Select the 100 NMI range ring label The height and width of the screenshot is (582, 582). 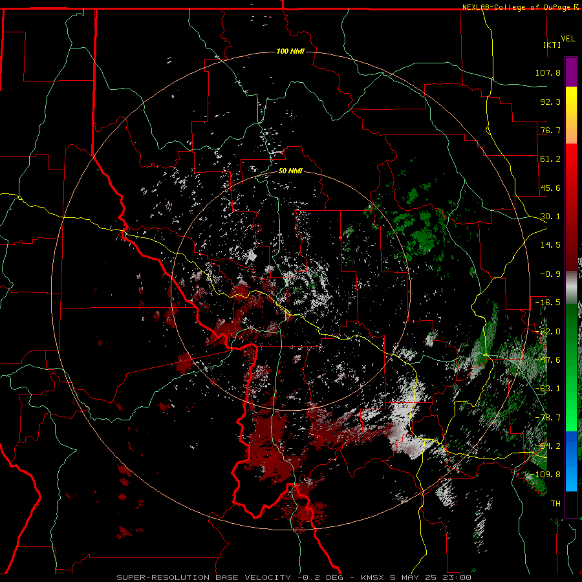point(290,51)
